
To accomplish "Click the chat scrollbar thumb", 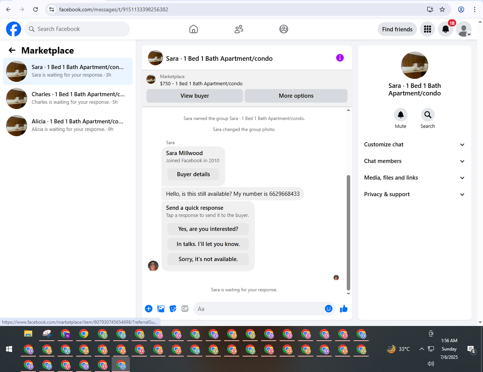I will coord(348,232).
